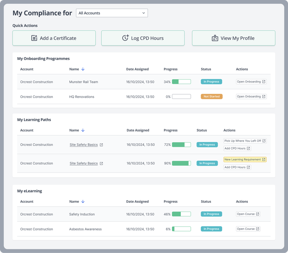Click external link icon beside first Site Safety Basics
This screenshot has height=253, width=288.
click(102, 145)
